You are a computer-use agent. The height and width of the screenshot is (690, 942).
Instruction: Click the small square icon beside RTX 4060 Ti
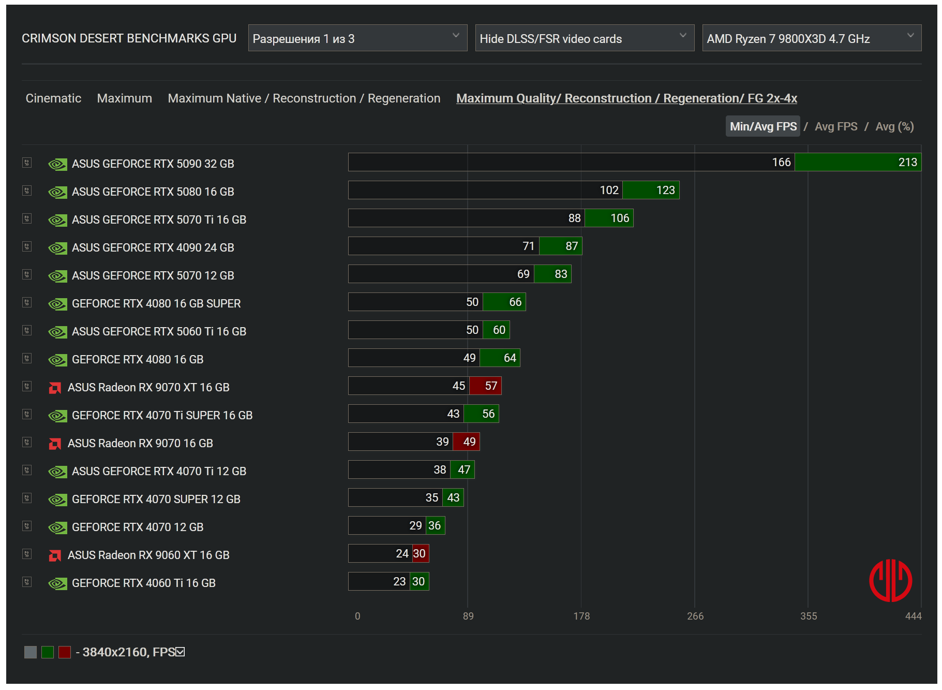27,582
